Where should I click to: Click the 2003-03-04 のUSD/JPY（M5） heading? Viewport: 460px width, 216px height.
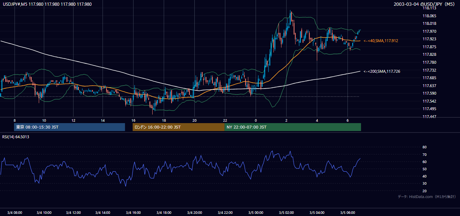(425, 4)
